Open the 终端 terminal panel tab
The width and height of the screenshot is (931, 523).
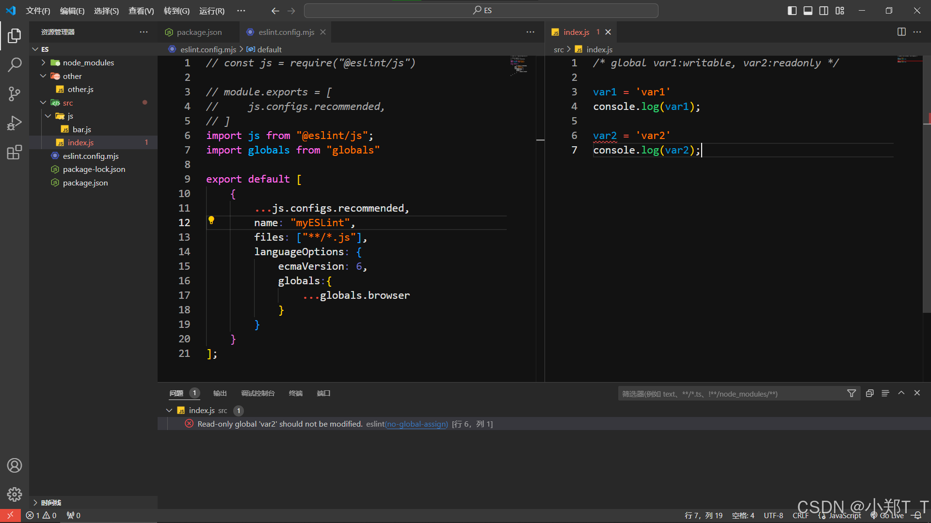point(295,393)
